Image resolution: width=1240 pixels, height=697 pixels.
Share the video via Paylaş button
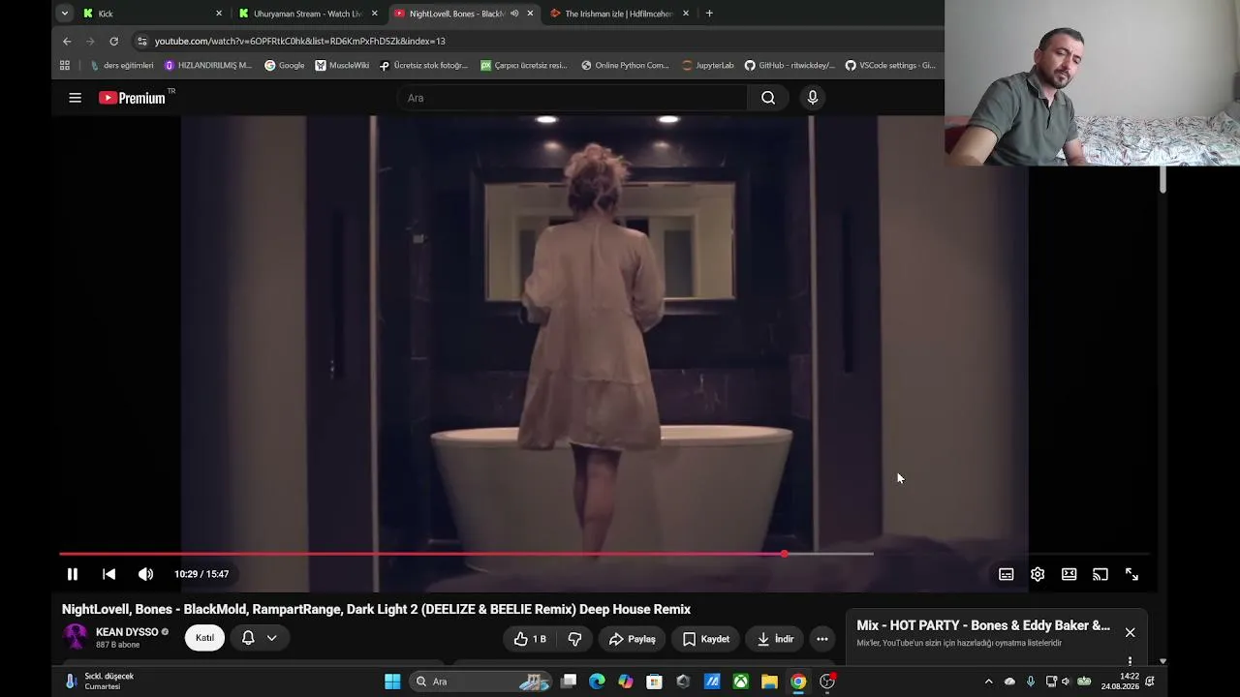pos(633,639)
